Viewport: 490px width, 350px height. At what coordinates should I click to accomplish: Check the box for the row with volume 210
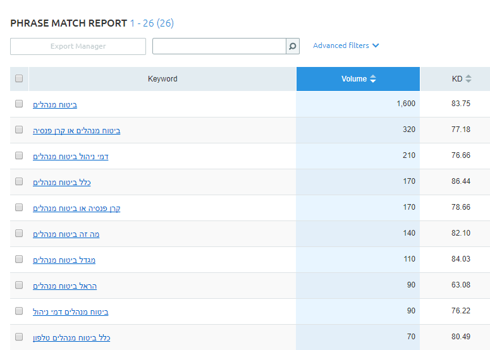point(19,155)
